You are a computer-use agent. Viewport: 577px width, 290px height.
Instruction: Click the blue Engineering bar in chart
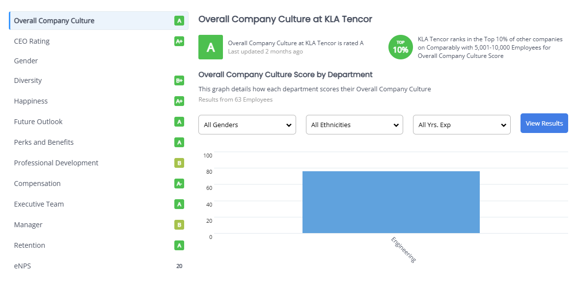[391, 202]
